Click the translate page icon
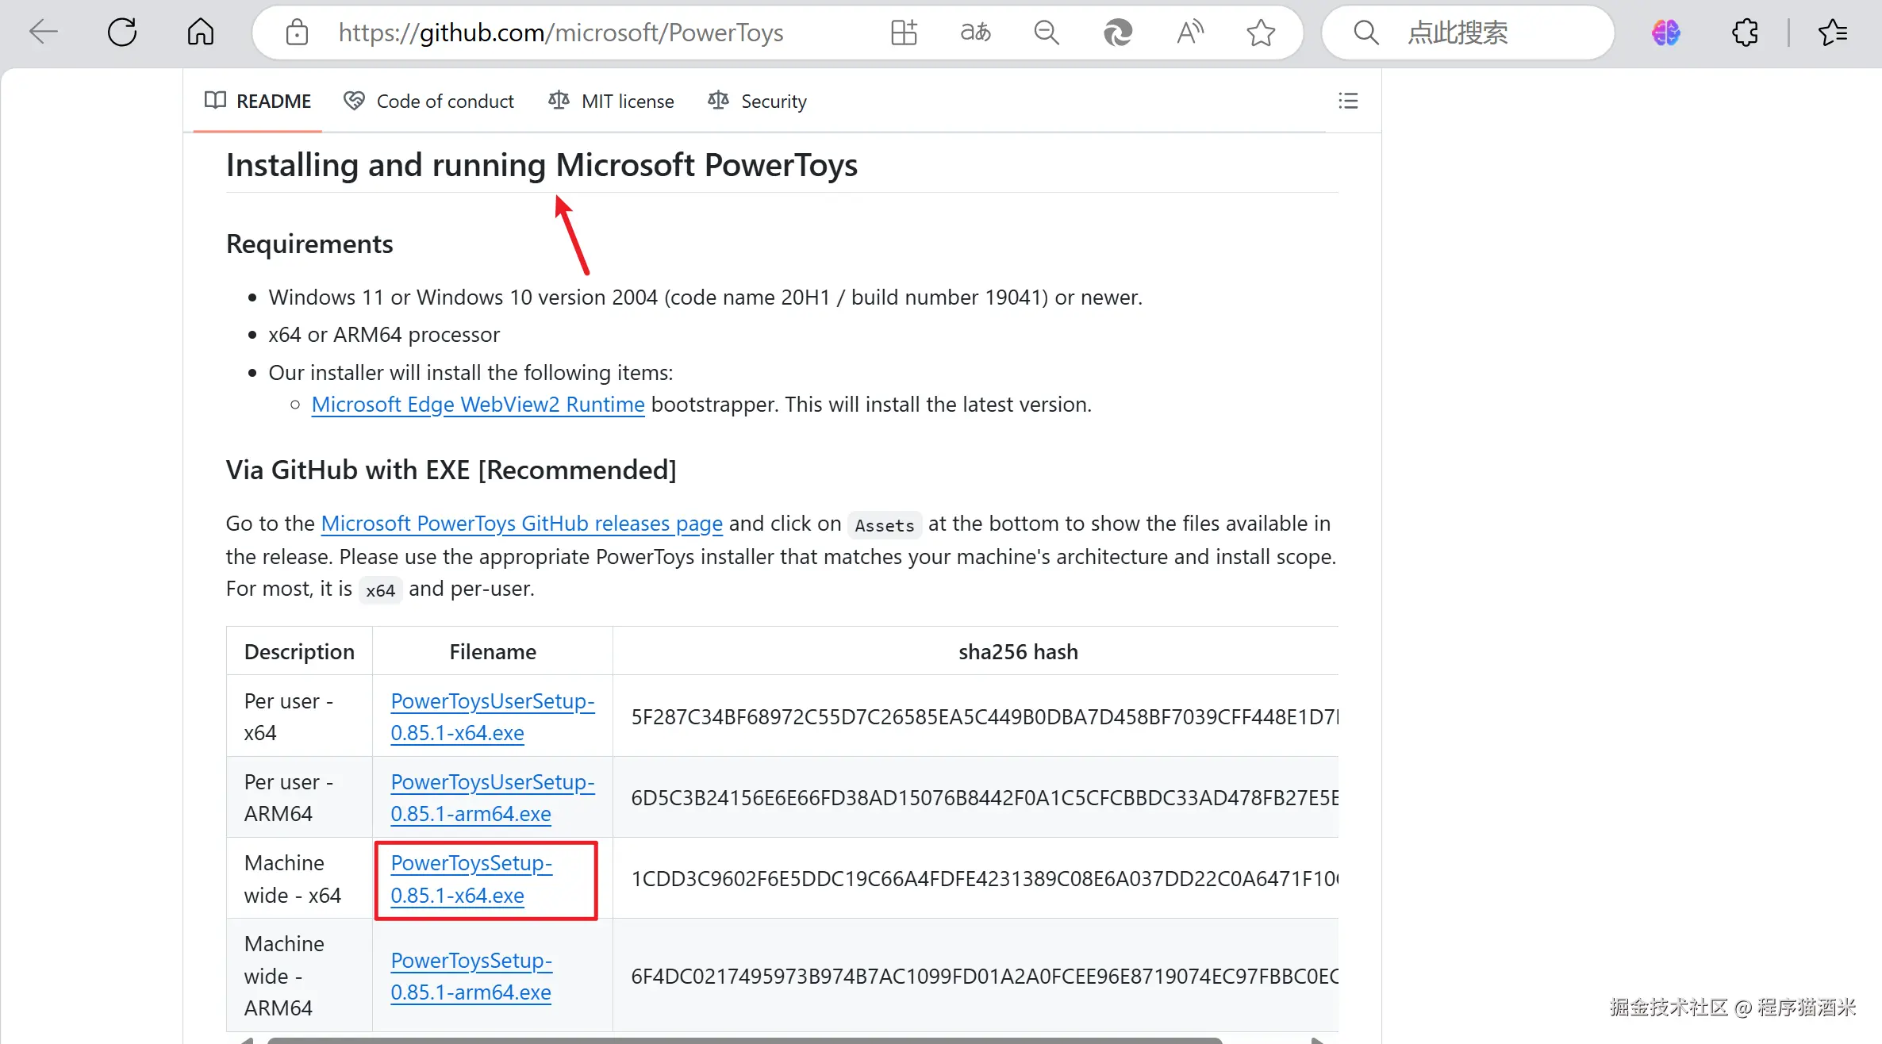The width and height of the screenshot is (1882, 1044). (x=975, y=33)
